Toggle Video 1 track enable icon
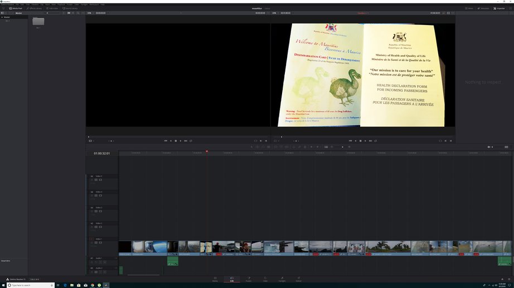Screen dimensions: 514x288 (100, 242)
